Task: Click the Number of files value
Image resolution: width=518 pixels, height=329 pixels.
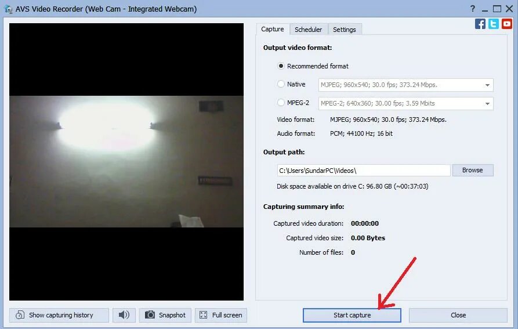Action: [353, 252]
